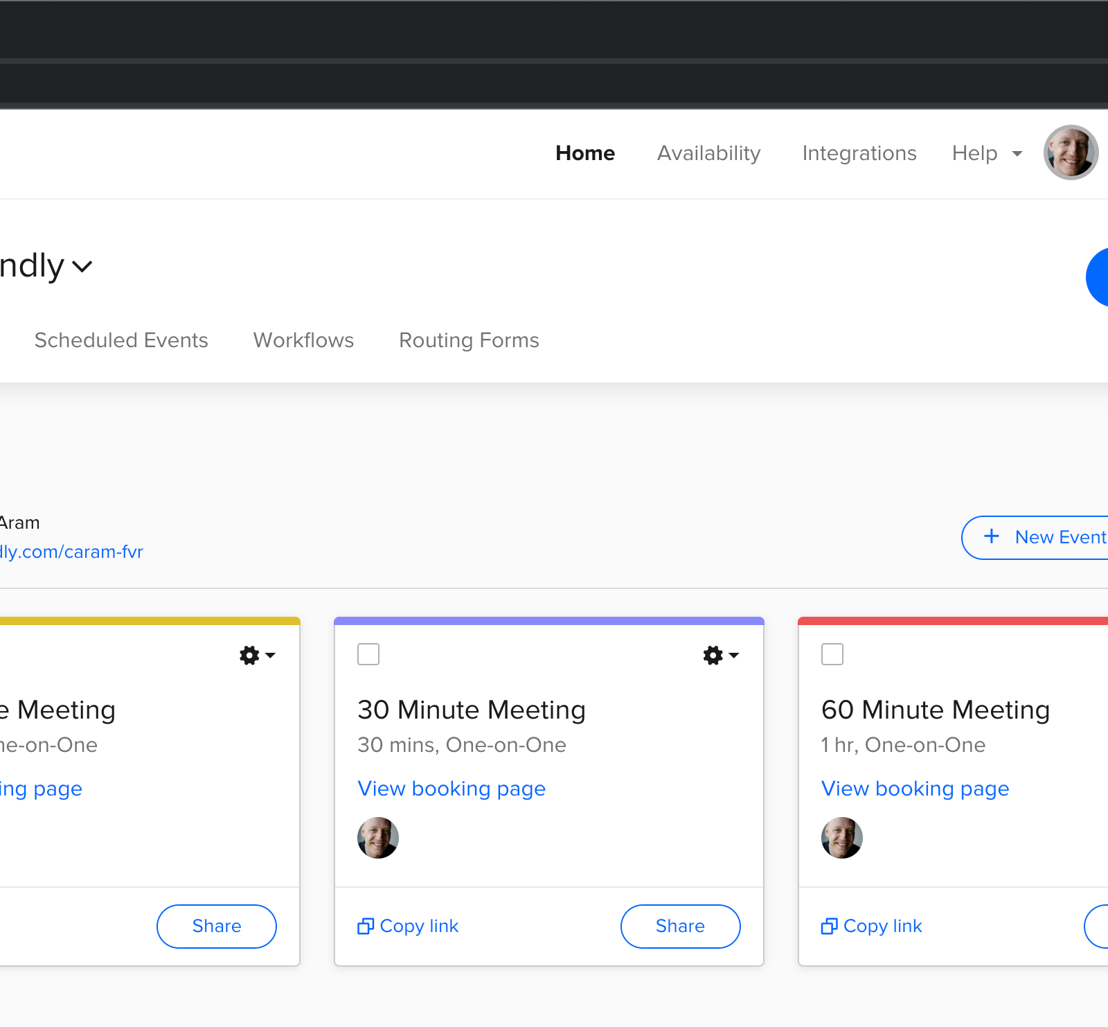Expand the Help dropdown menu
This screenshot has width=1108, height=1027.
point(987,153)
